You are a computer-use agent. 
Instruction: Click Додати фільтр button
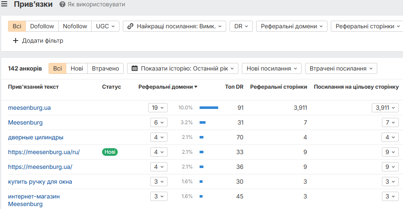38,41
